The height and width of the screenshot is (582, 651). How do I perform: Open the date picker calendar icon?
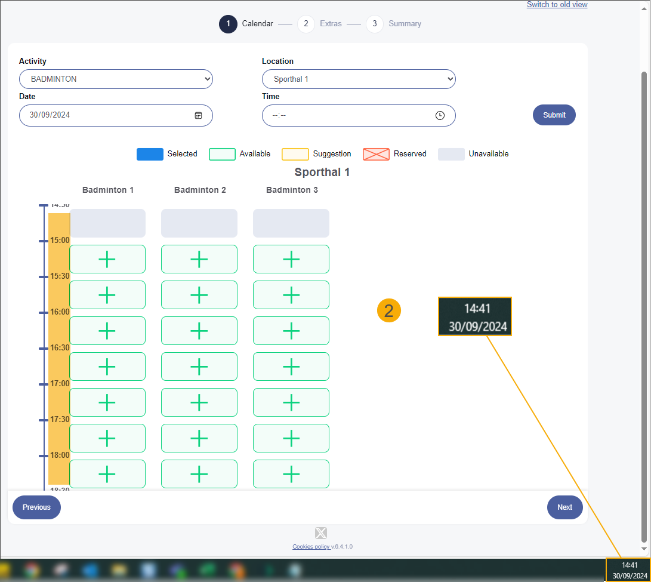[x=199, y=115]
